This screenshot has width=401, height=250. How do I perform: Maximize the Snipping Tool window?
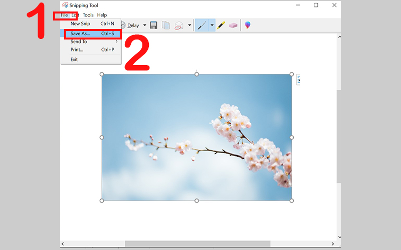(316, 5)
